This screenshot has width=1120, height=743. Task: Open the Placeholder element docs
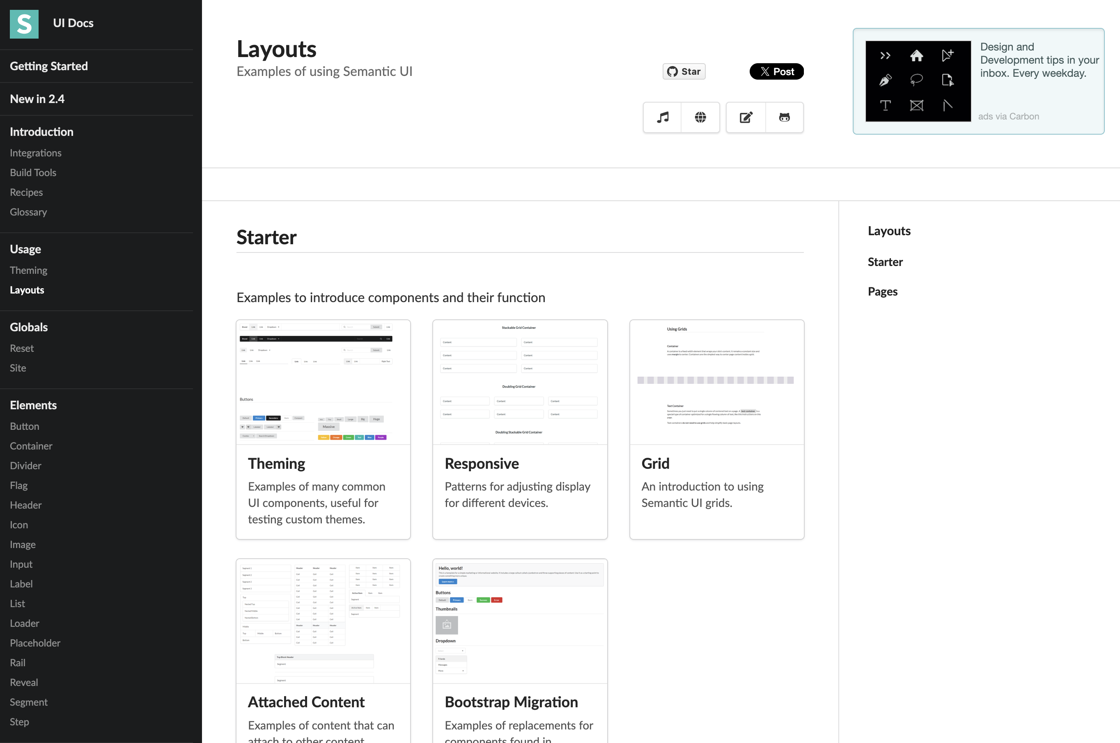(35, 643)
